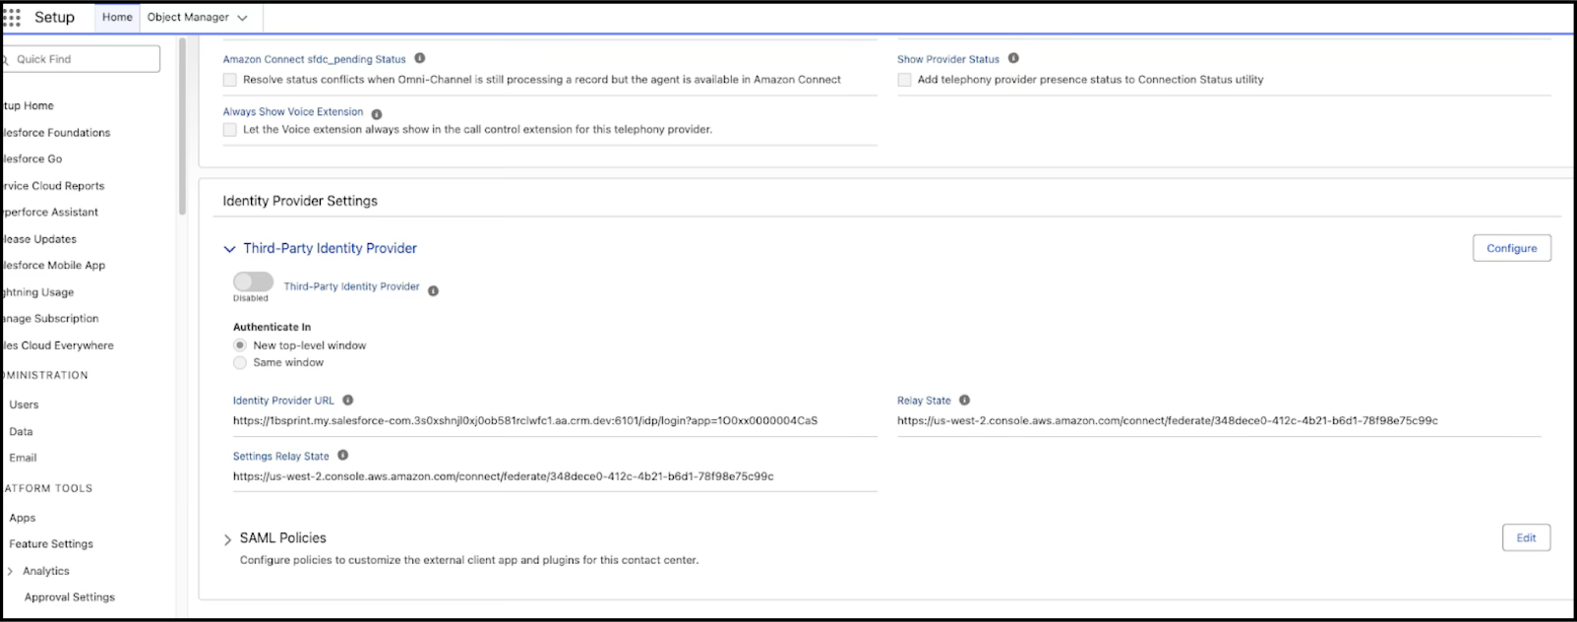1577x622 pixels.
Task: Click info icon beside Identity Provider URL
Action: click(348, 401)
